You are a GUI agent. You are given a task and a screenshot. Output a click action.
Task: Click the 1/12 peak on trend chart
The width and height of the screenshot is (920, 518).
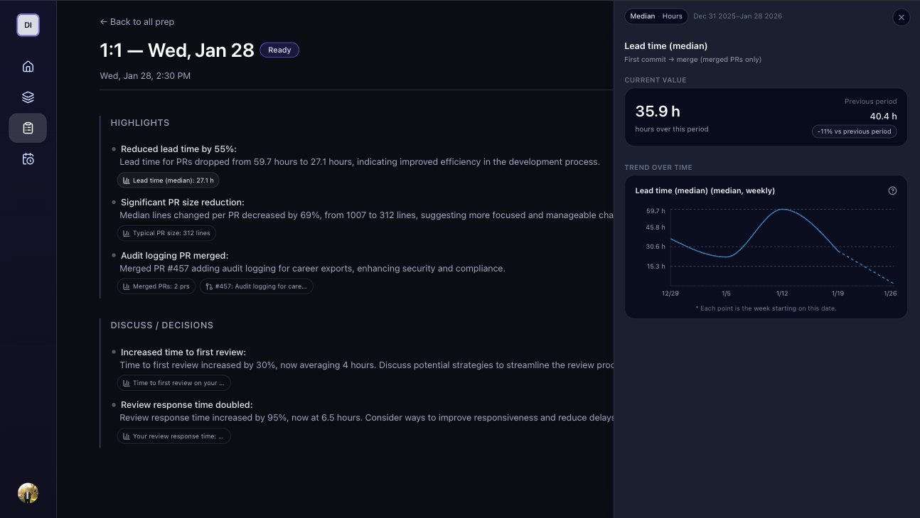tap(782, 210)
